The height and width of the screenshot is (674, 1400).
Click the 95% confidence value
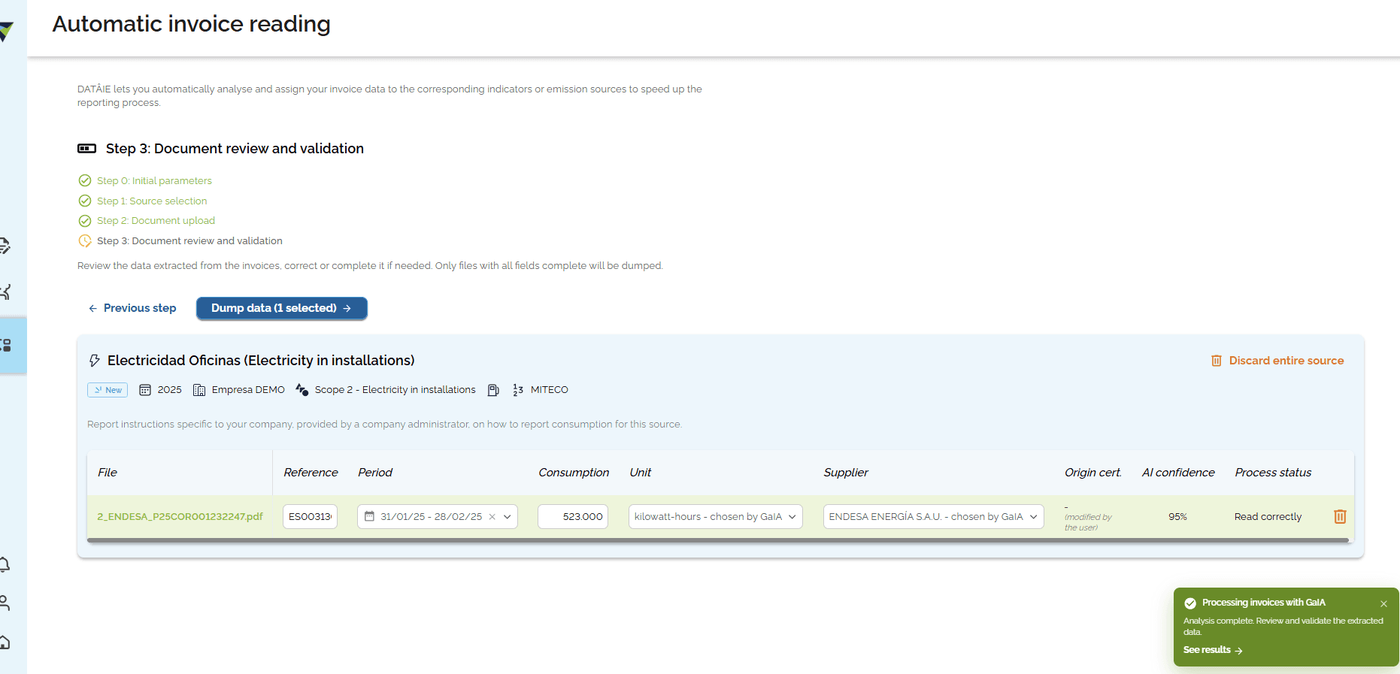pos(1177,517)
